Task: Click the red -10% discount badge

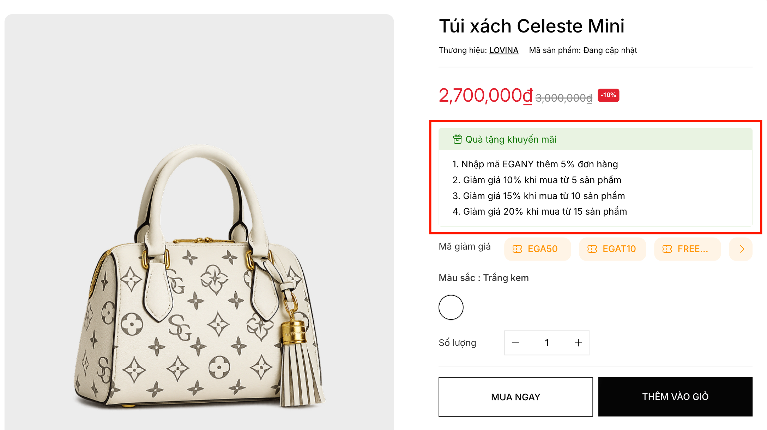Action: click(x=608, y=95)
